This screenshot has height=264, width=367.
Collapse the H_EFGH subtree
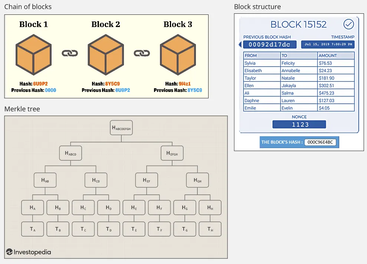click(x=172, y=153)
